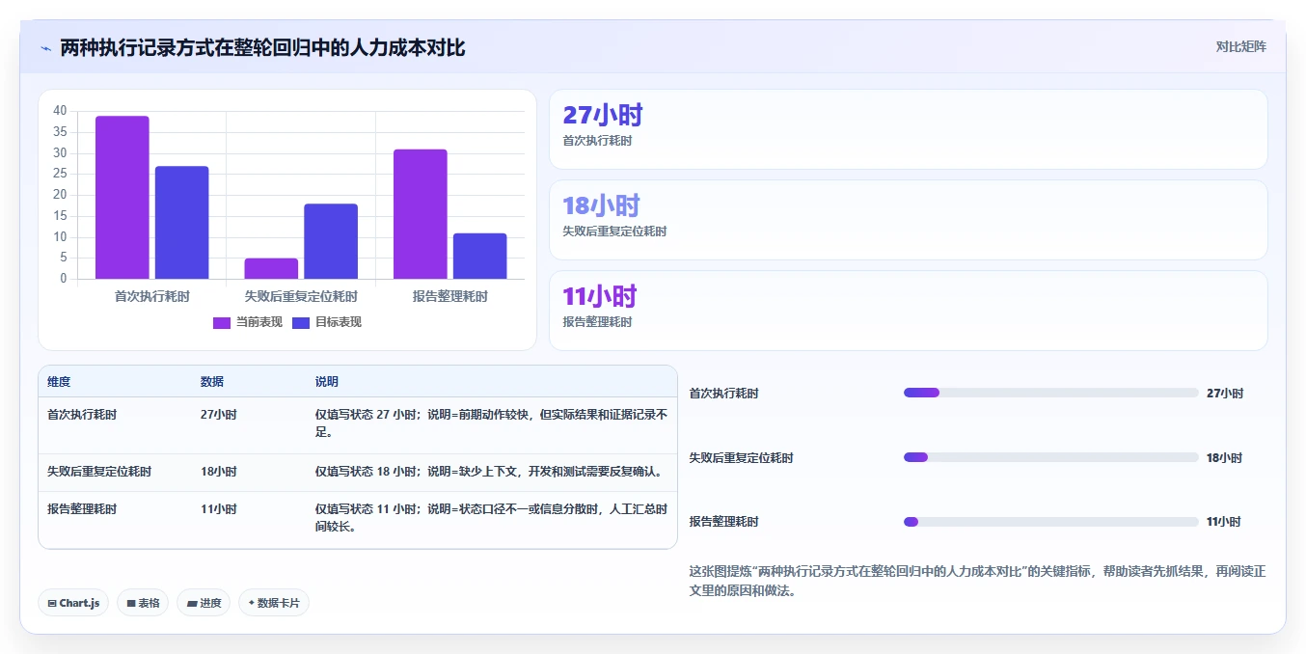This screenshot has width=1306, height=654.
Task: Click the blue 目标表现 legend color box
Action: [x=301, y=322]
